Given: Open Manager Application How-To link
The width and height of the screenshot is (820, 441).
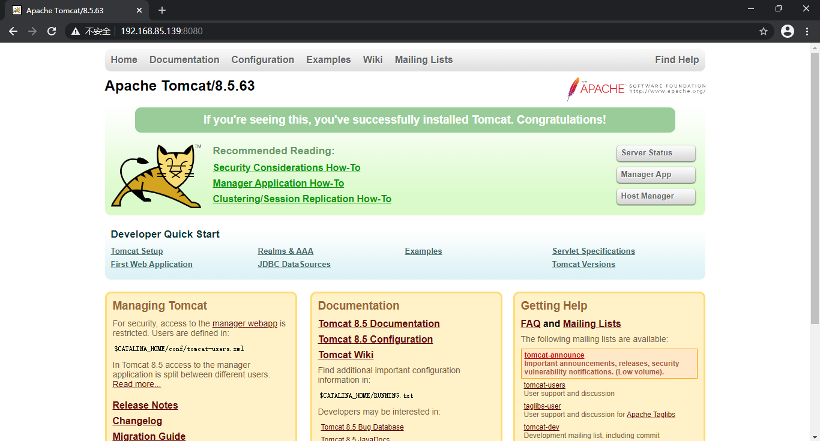Looking at the screenshot, I should click(x=279, y=184).
